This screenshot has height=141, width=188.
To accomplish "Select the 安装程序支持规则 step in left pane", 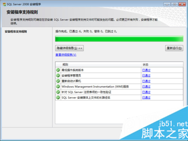I will pyautogui.click(x=16, y=32).
